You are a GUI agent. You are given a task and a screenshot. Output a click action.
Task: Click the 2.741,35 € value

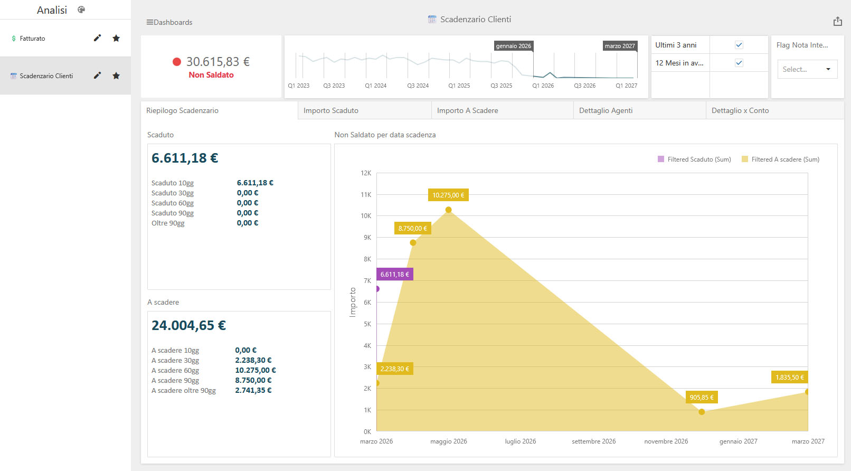tap(253, 391)
